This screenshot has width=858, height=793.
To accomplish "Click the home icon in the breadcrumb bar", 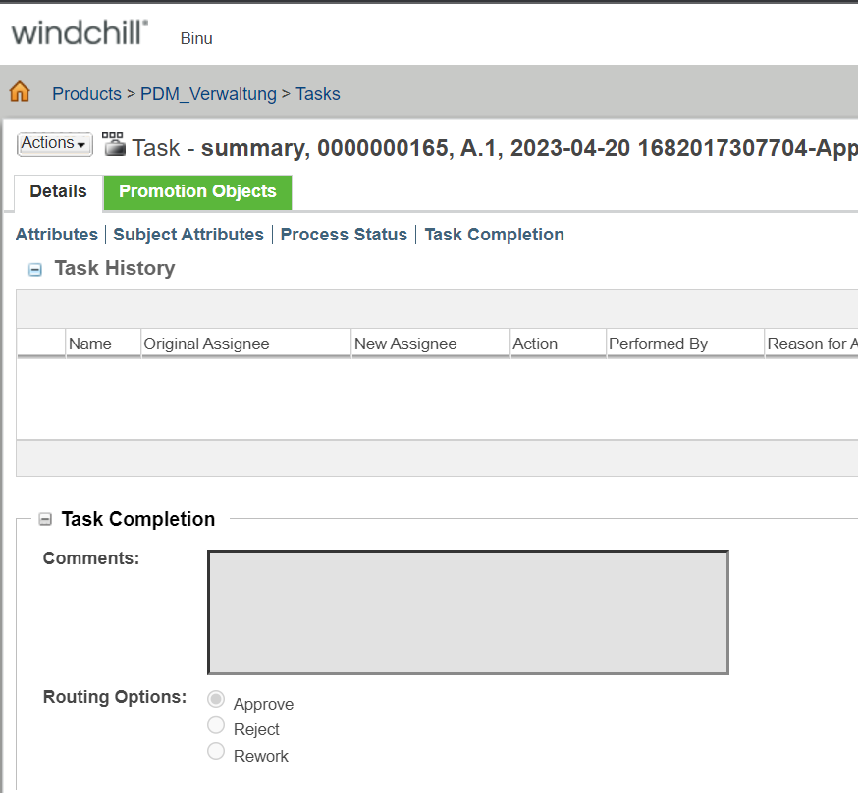I will click(x=19, y=90).
